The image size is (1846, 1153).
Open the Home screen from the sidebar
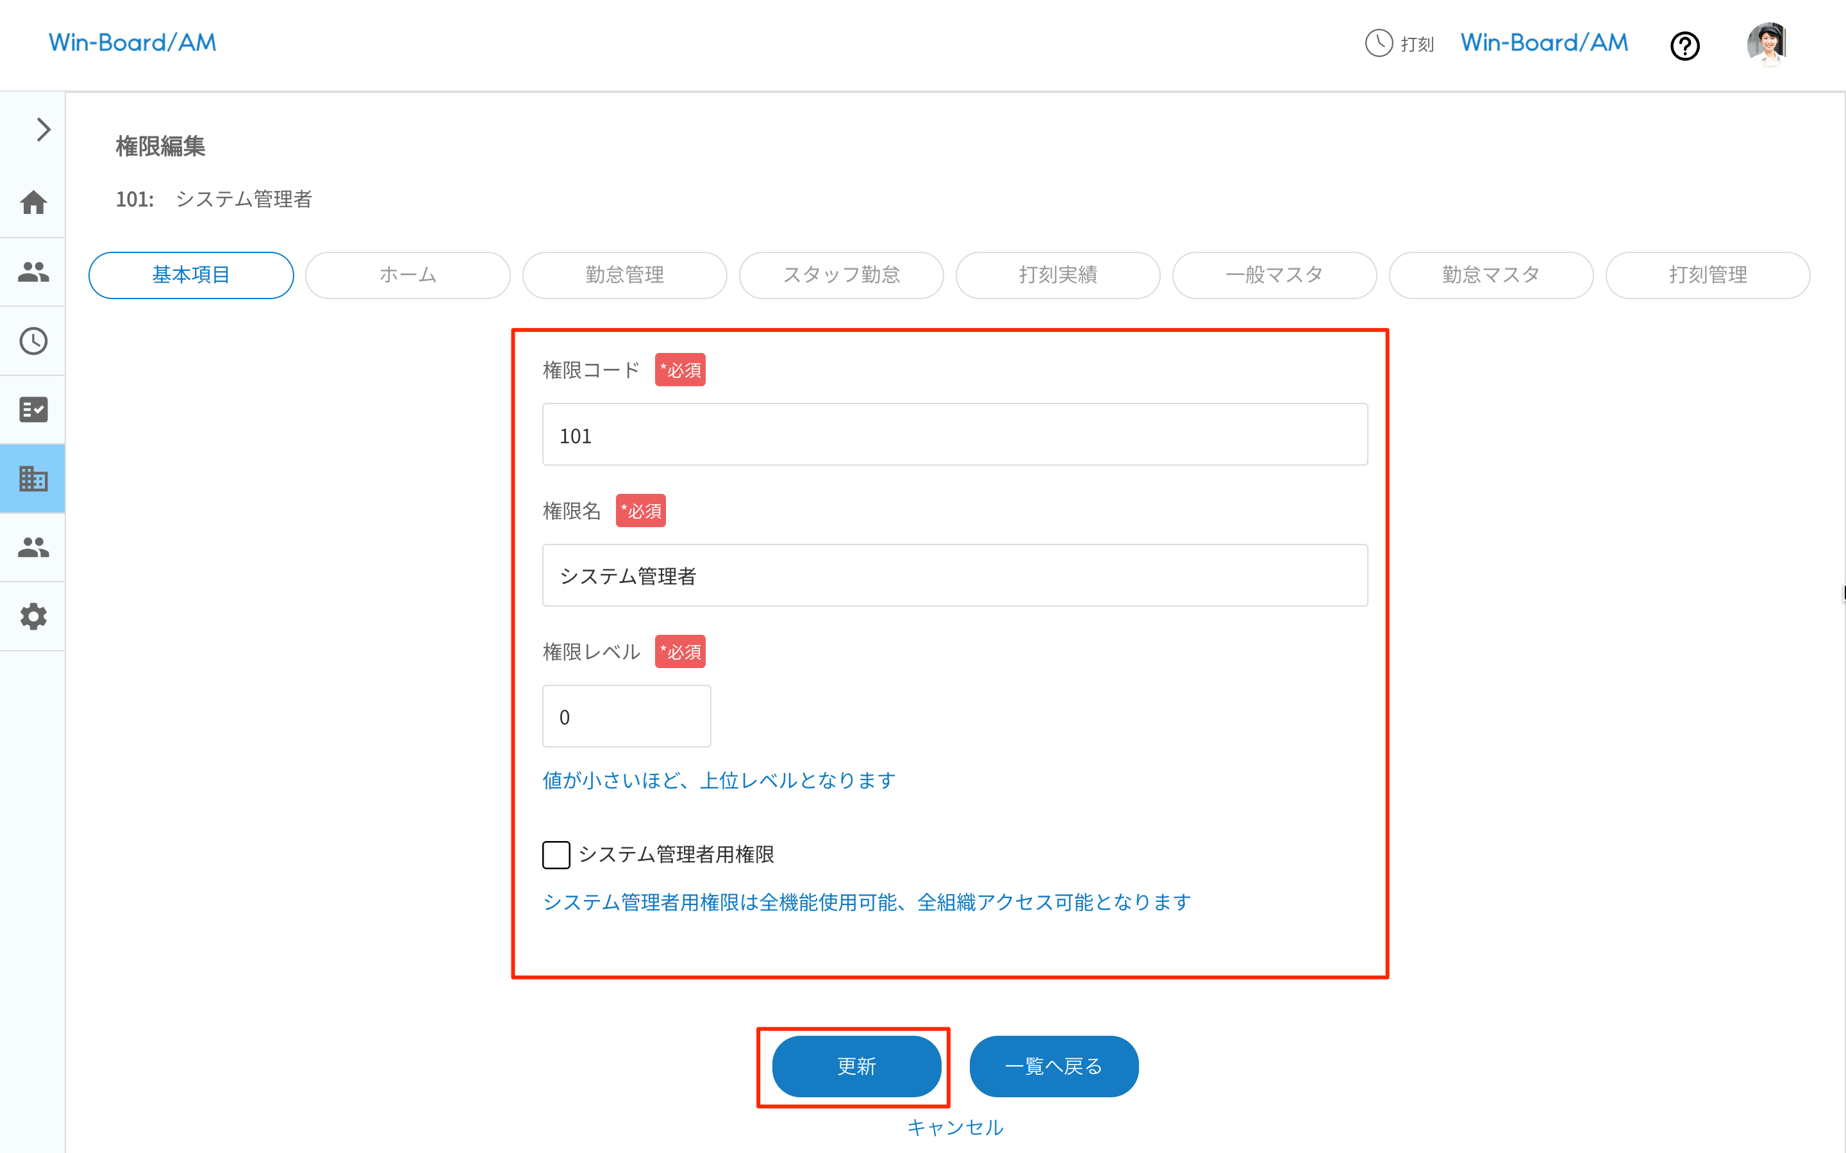pyautogui.click(x=33, y=203)
